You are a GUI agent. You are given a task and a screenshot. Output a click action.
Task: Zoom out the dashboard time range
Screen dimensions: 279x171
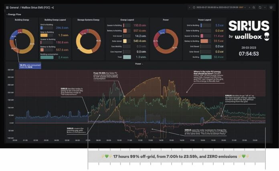pos(253,7)
